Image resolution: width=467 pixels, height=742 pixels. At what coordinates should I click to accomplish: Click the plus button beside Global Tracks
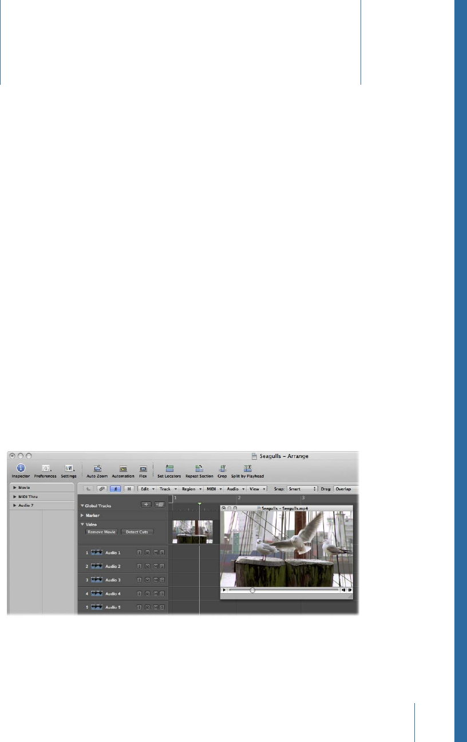(147, 504)
